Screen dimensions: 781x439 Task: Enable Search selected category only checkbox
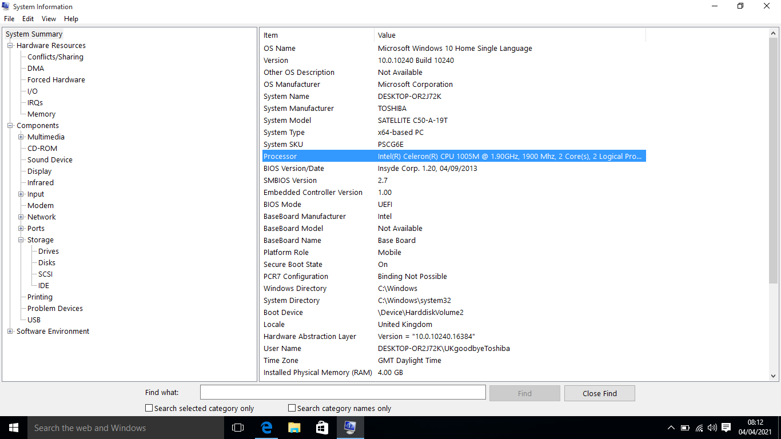(x=149, y=408)
